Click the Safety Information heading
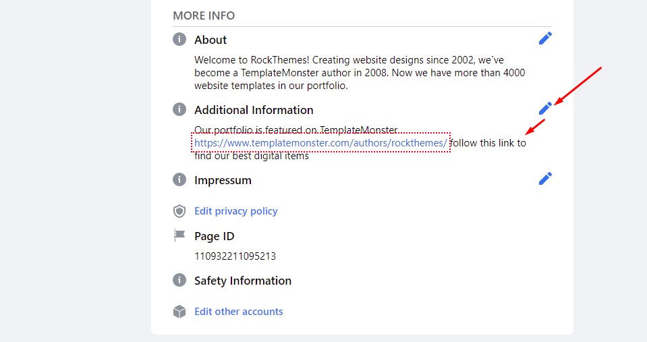The width and height of the screenshot is (647, 342). pos(243,281)
